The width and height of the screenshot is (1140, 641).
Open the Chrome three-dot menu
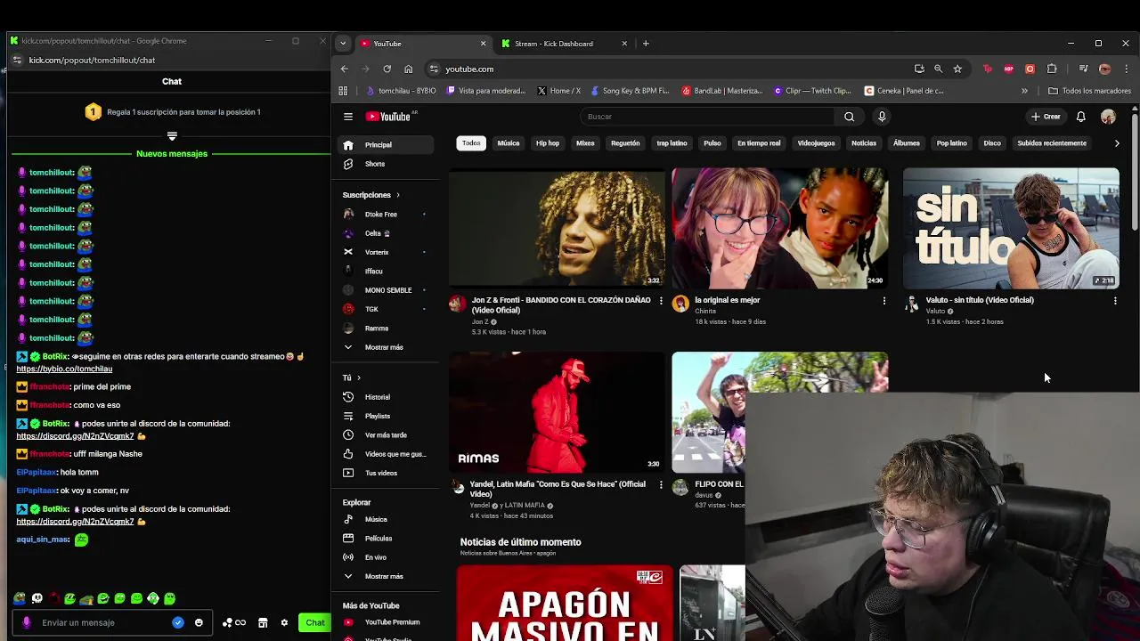1126,69
